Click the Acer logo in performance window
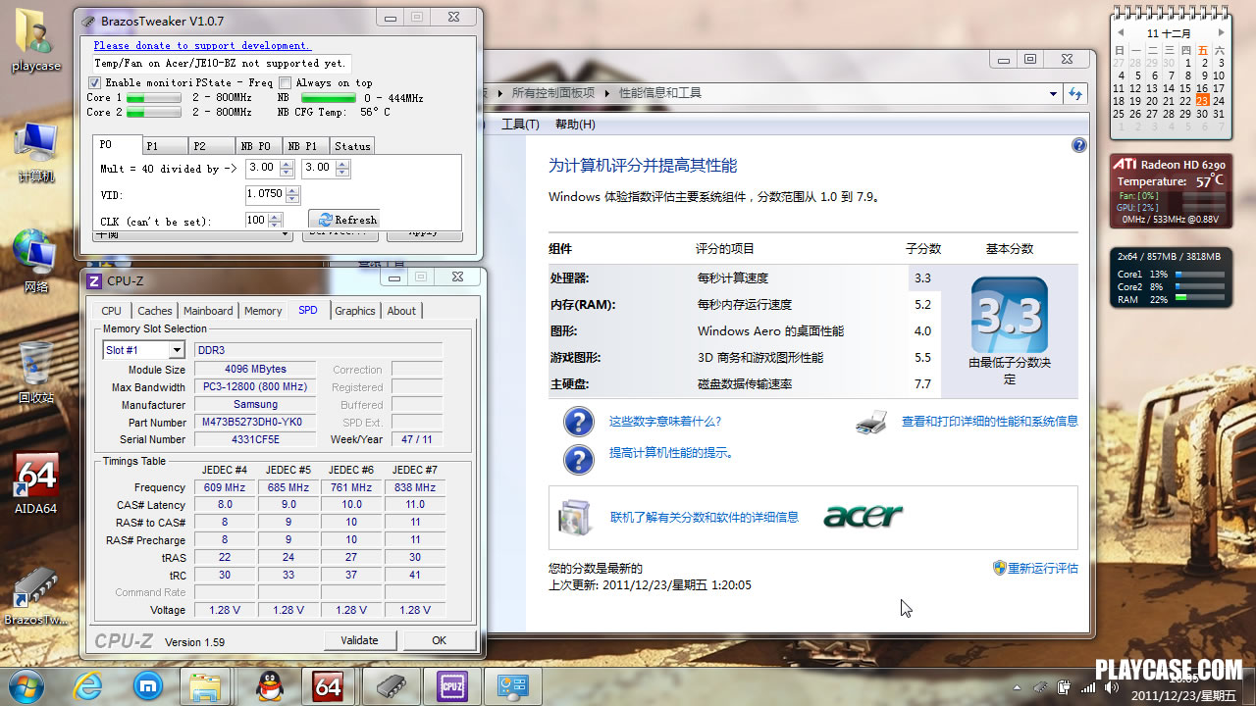Screen dimensions: 1256x706 [863, 516]
